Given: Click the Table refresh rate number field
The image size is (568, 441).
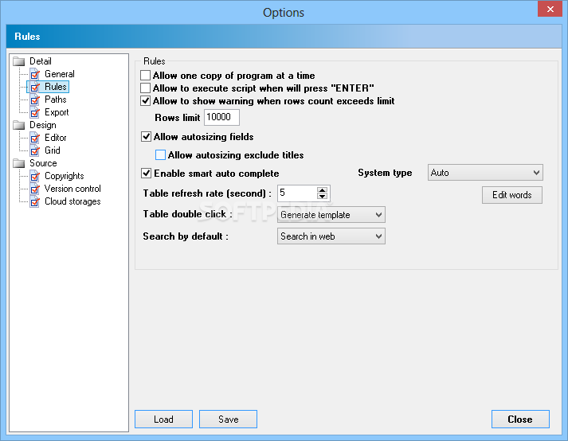Looking at the screenshot, I should pyautogui.click(x=297, y=193).
